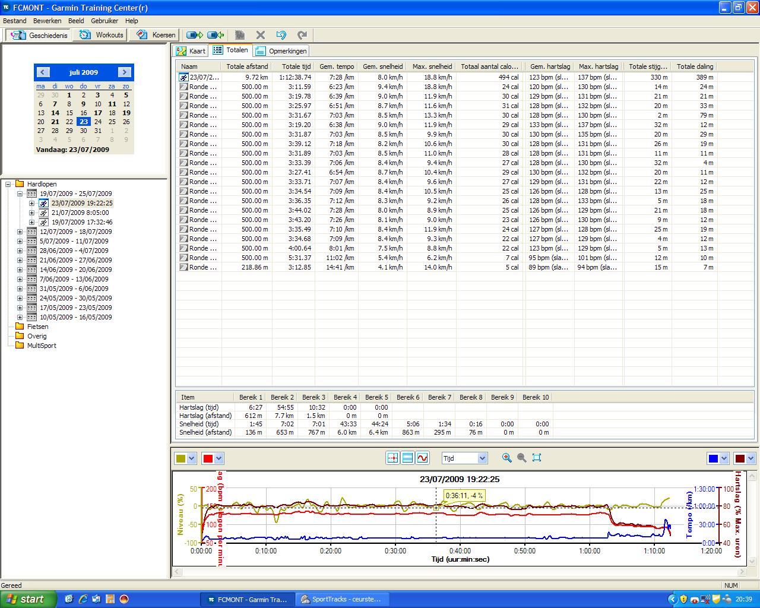760x608 pixels.
Task: Expand week 12/07/2009 - 18/07/2009
Action: pos(20,232)
